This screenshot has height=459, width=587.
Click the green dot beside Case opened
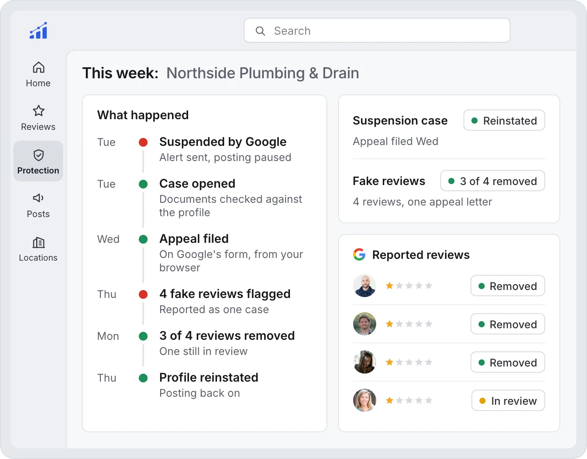coord(143,184)
